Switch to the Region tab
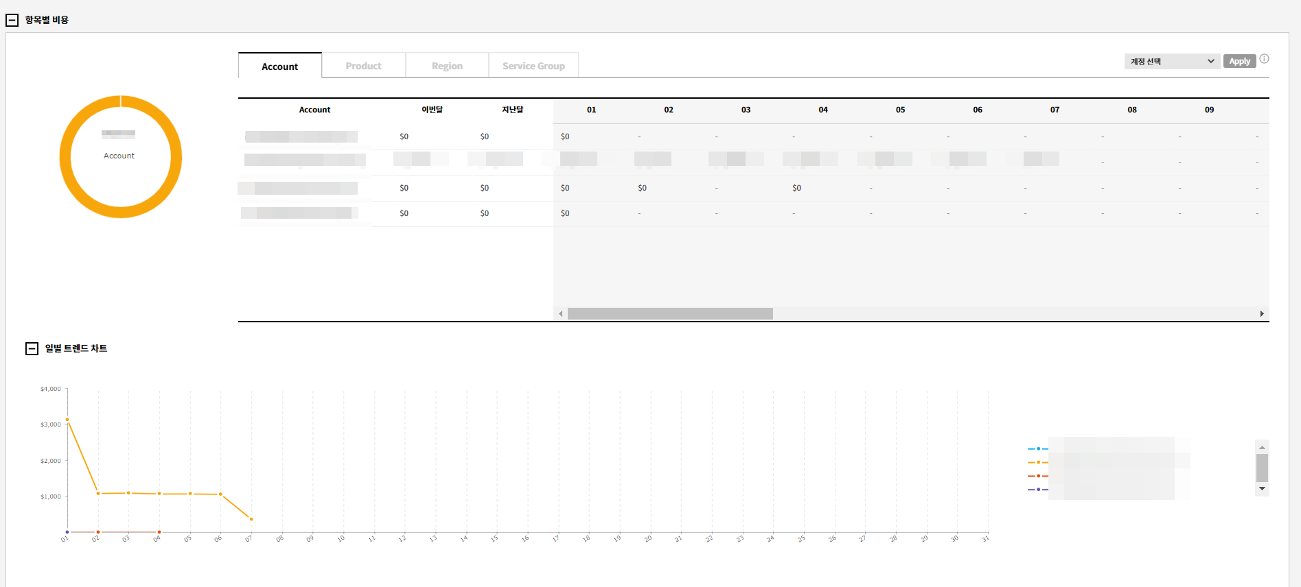Image resolution: width=1301 pixels, height=587 pixels. coord(447,66)
